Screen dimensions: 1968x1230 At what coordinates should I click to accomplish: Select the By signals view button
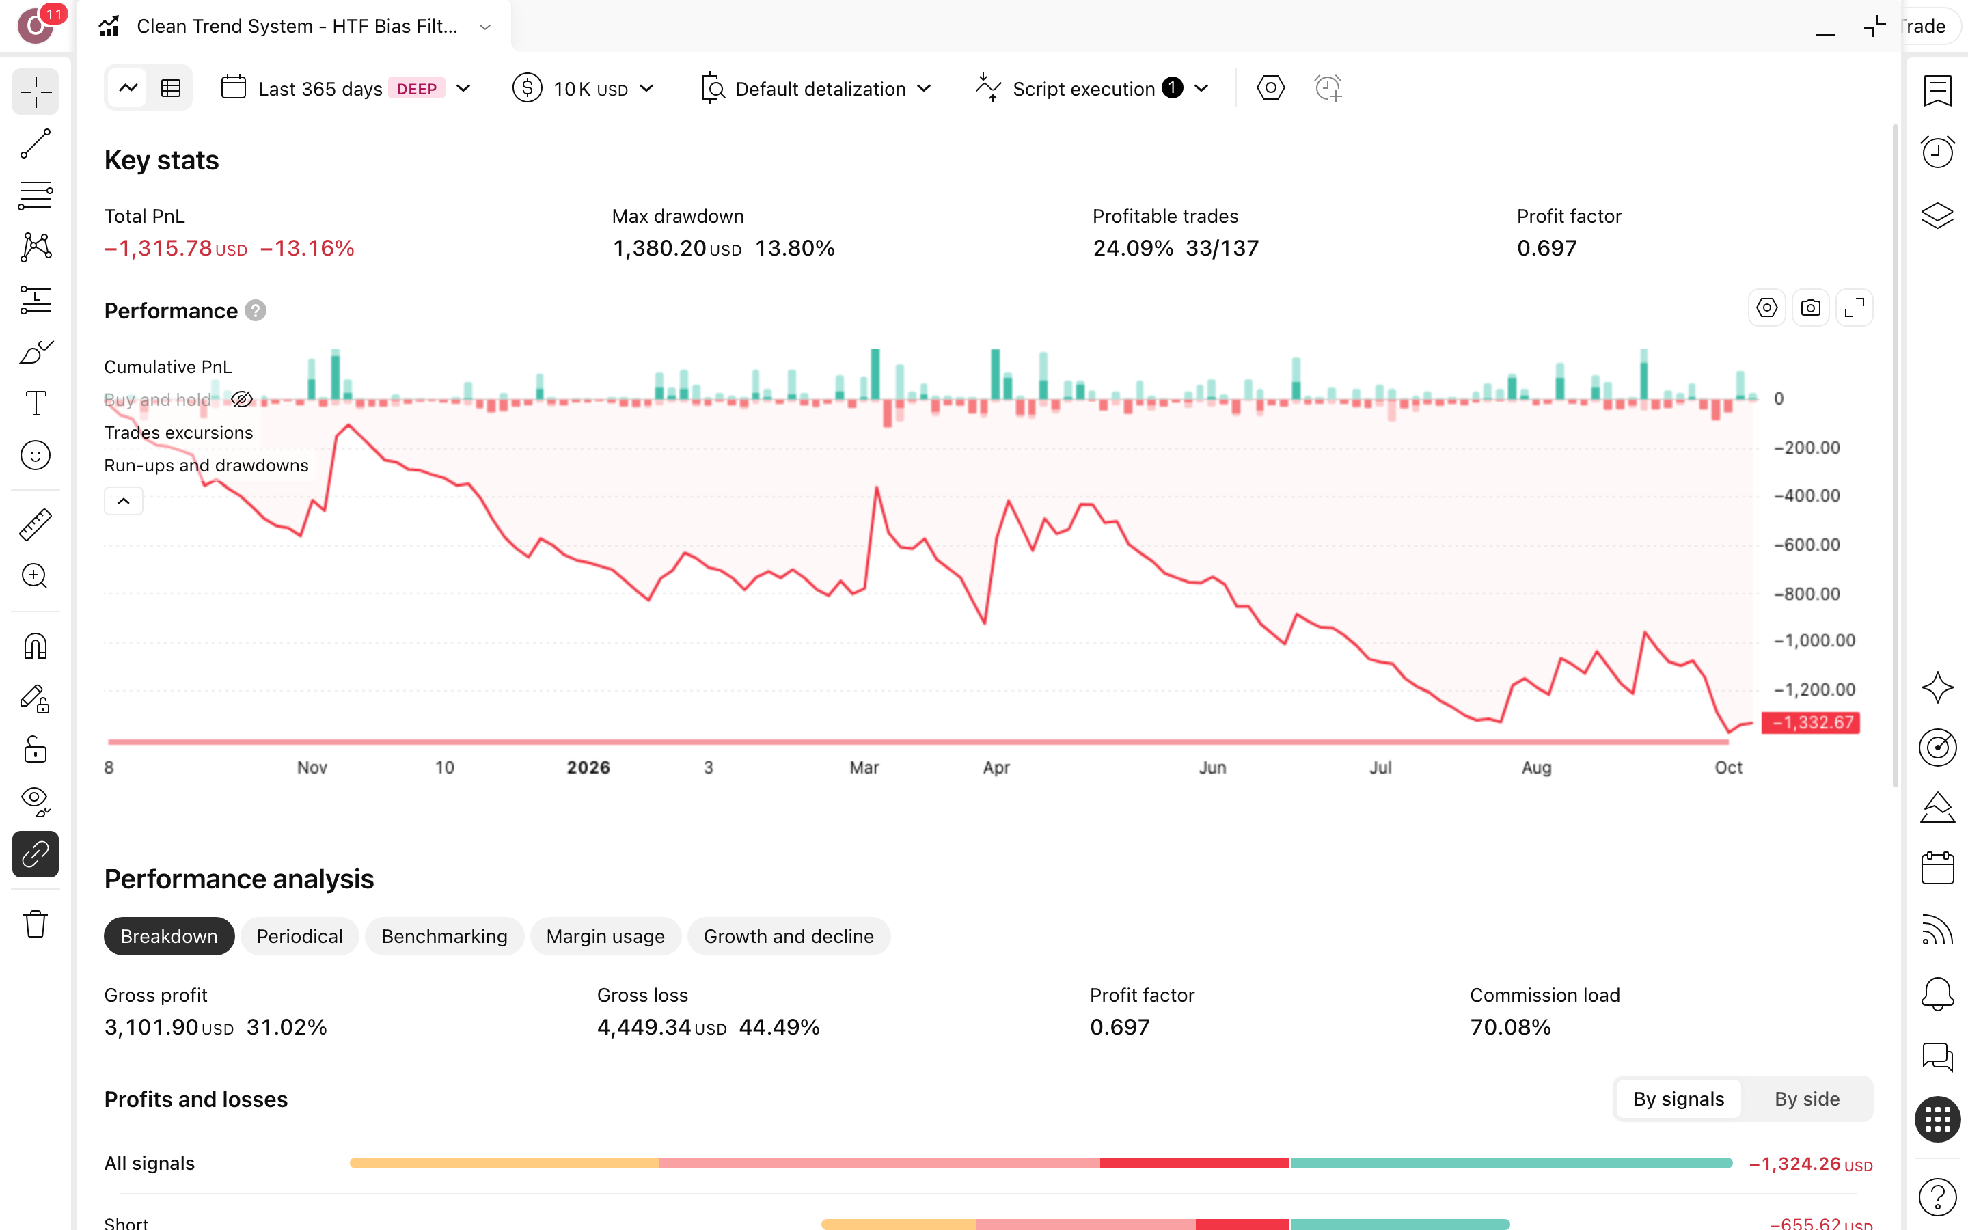pos(1678,1099)
